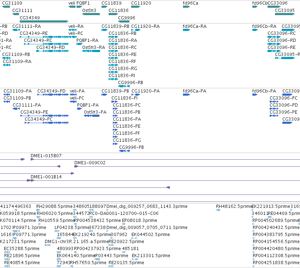Select protein PQBP1-PA
The width and height of the screenshot is (300, 268).
click(88, 105)
